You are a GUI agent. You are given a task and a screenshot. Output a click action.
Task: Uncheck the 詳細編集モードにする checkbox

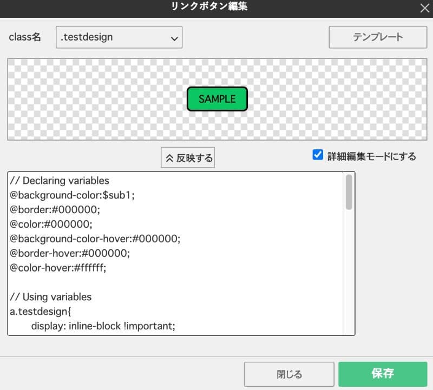click(318, 155)
